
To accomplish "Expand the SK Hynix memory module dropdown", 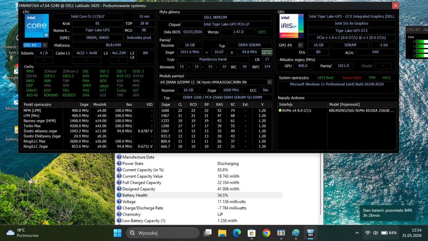I will click(x=269, y=82).
